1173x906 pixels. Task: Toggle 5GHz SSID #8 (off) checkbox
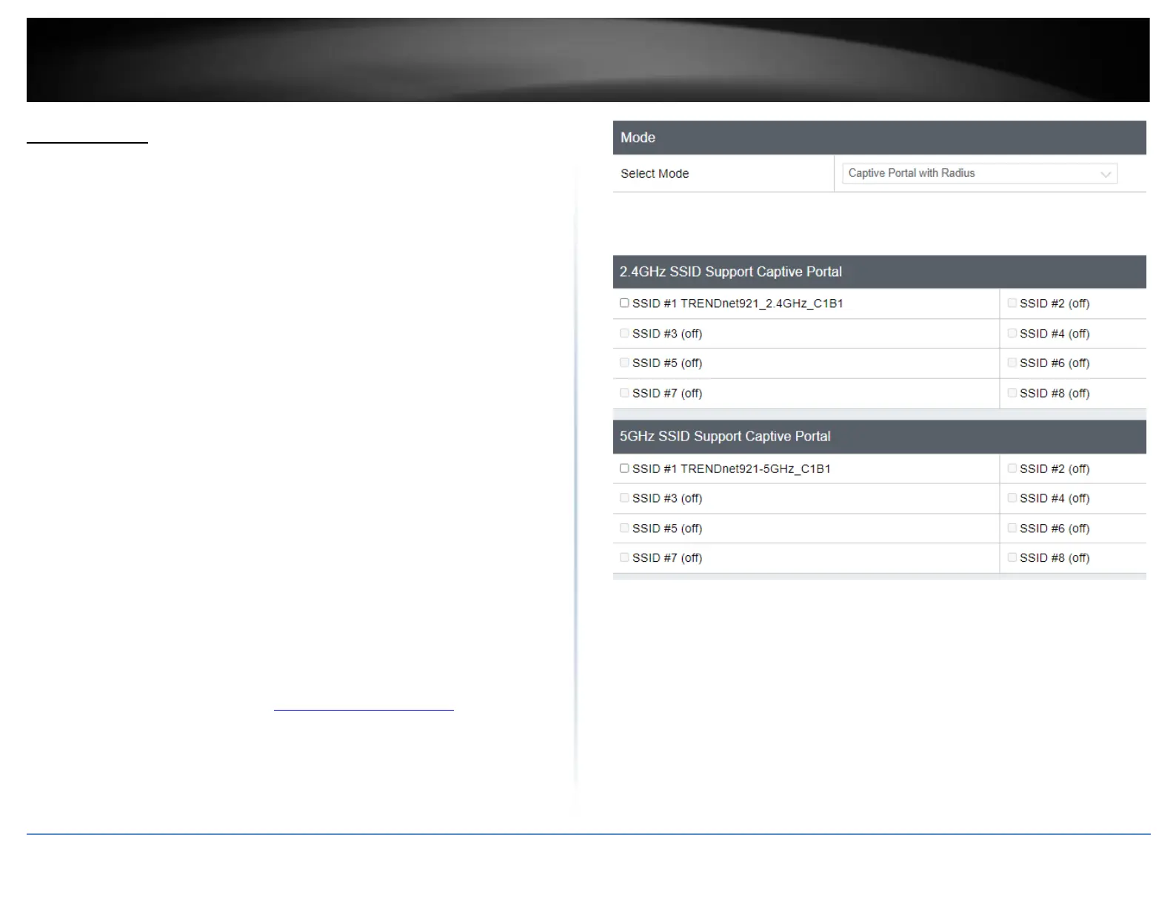point(1012,557)
